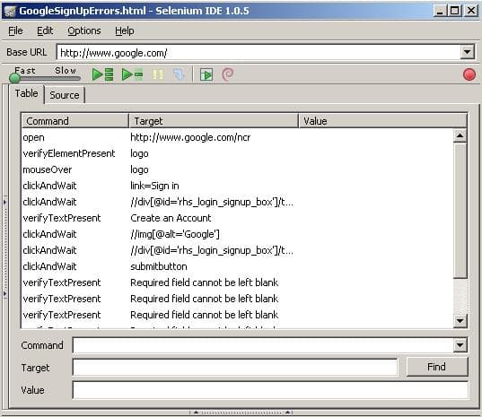
Task: Click the scrollbar up arrow in the table
Action: 460,135
